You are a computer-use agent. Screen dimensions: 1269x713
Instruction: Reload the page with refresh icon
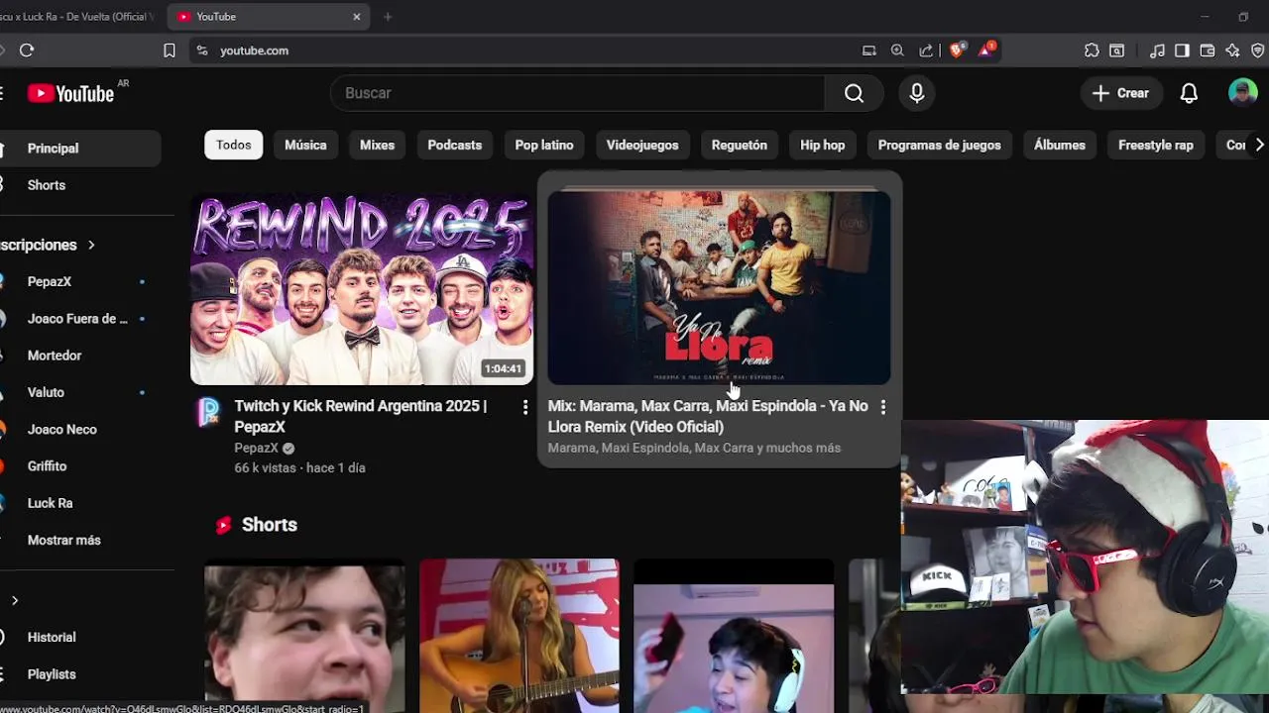coord(27,51)
